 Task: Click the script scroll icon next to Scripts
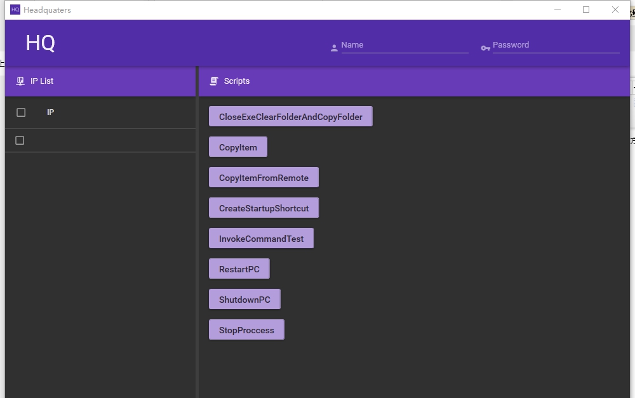214,81
